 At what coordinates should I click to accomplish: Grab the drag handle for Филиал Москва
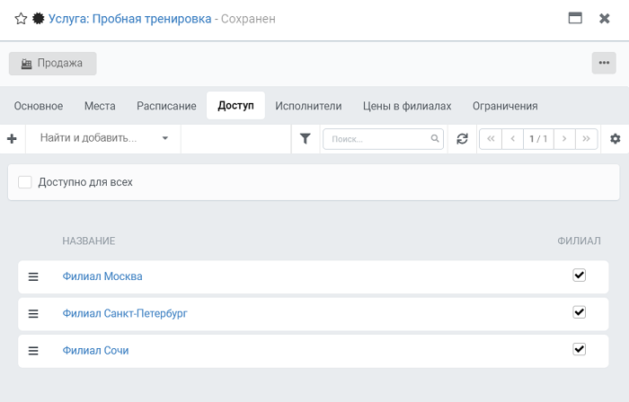(x=33, y=276)
